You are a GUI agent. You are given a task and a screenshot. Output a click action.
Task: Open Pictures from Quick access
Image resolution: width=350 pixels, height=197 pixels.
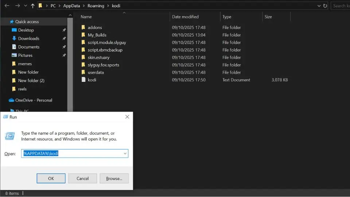(25, 55)
